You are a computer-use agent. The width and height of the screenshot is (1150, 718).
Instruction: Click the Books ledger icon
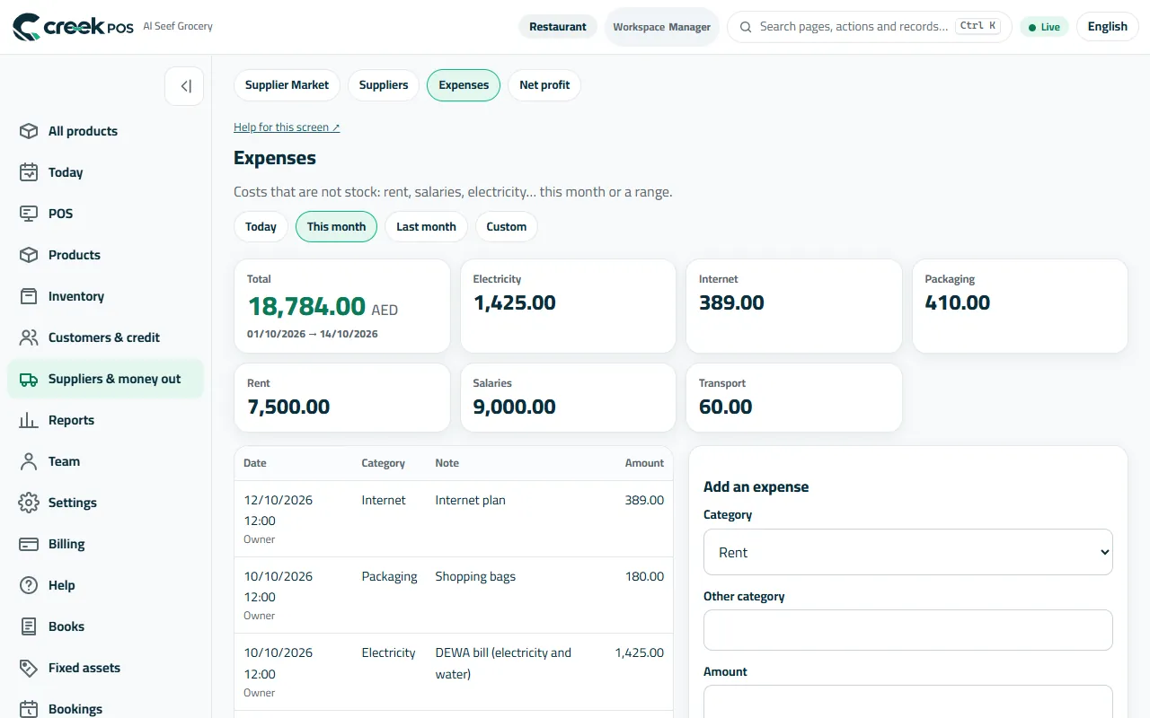[29, 626]
